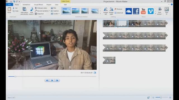The width and height of the screenshot is (179, 100).
Task: Undo the last action
Action: click(14, 1)
